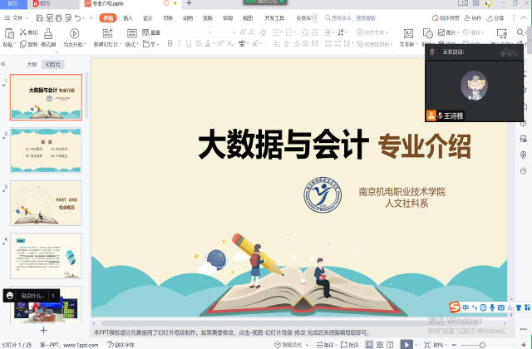Viewport: 532px width, 349px height.
Task: Click the Bold formatting icon
Action: tap(170, 44)
